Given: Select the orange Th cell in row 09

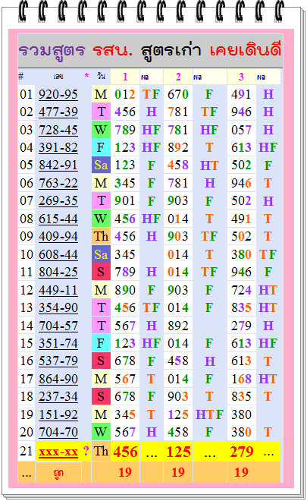Looking at the screenshot, I should click(101, 236).
